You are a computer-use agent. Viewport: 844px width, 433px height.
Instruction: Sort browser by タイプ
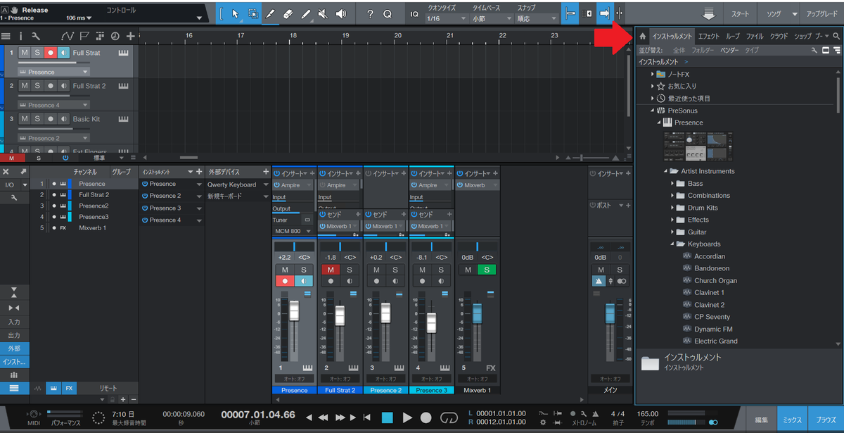pos(752,51)
